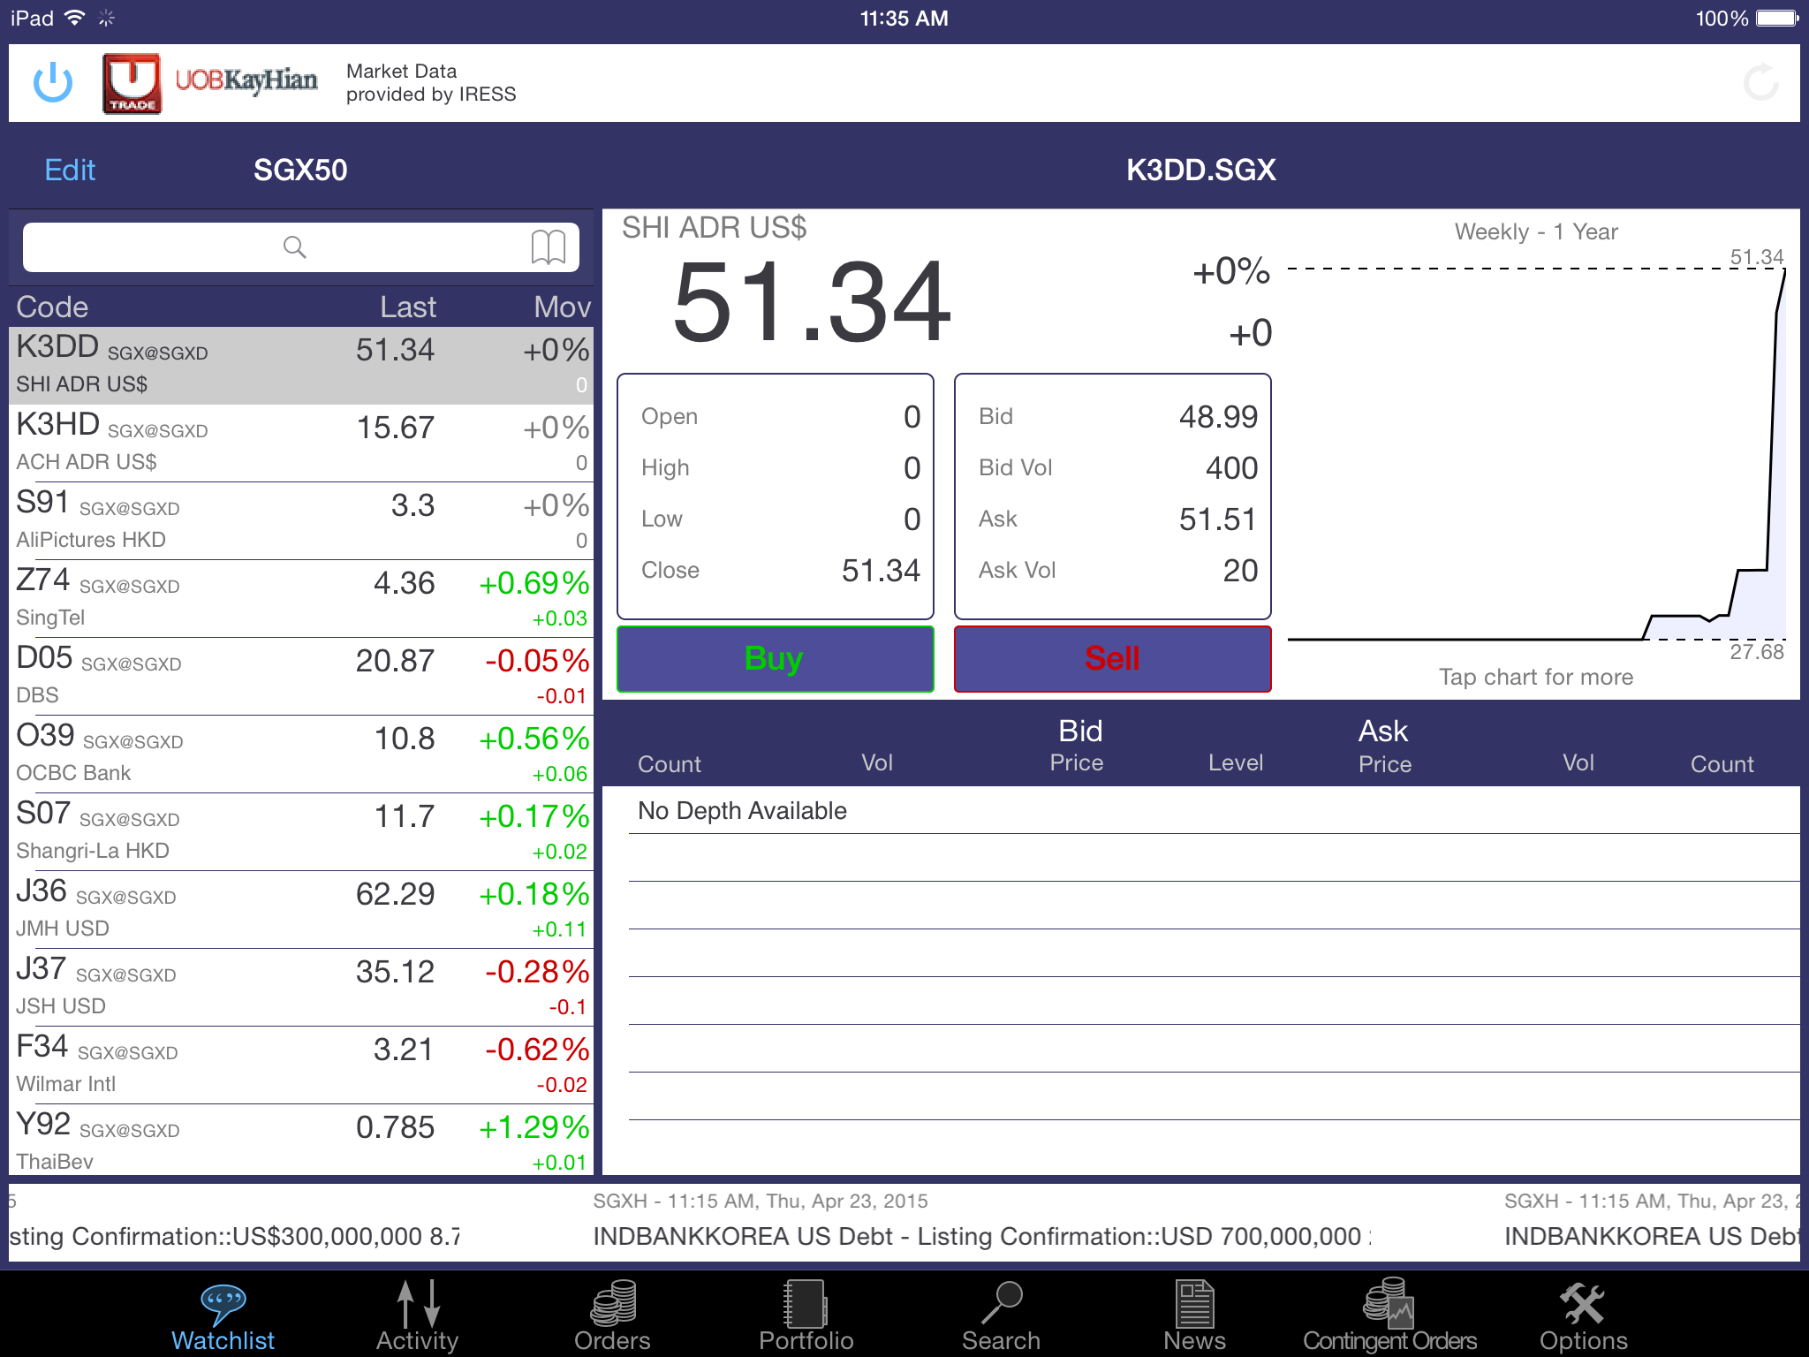1809x1357 pixels.
Task: Select the S91 AliPictures HKD row
Action: tap(301, 521)
